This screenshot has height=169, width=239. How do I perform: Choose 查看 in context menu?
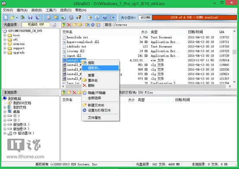pos(100,75)
